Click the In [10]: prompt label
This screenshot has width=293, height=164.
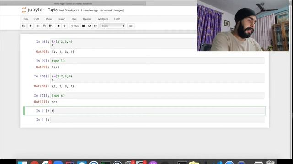(x=42, y=76)
